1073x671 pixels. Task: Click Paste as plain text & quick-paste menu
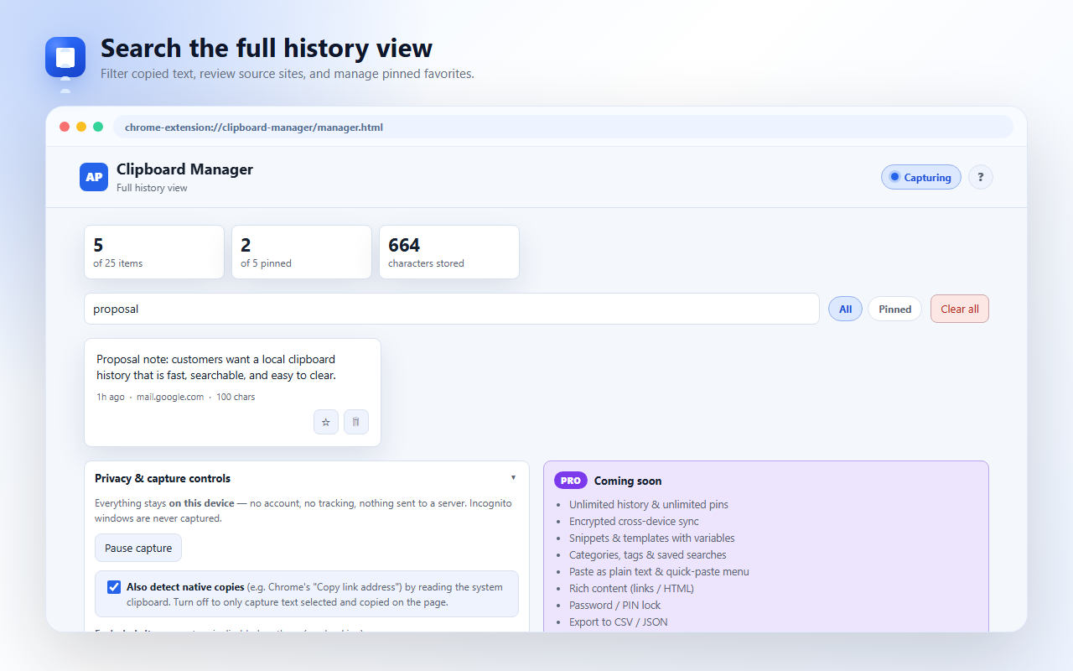[659, 571]
